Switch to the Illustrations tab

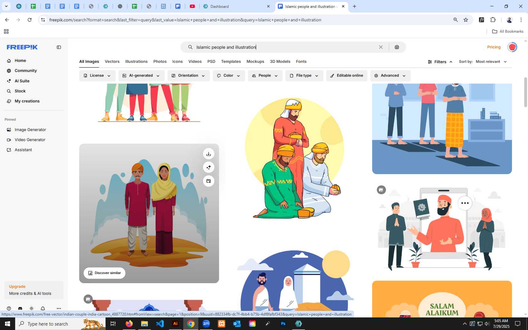136,62
